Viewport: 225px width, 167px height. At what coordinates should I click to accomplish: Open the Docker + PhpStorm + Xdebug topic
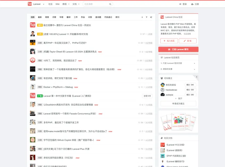[x=58, y=87]
